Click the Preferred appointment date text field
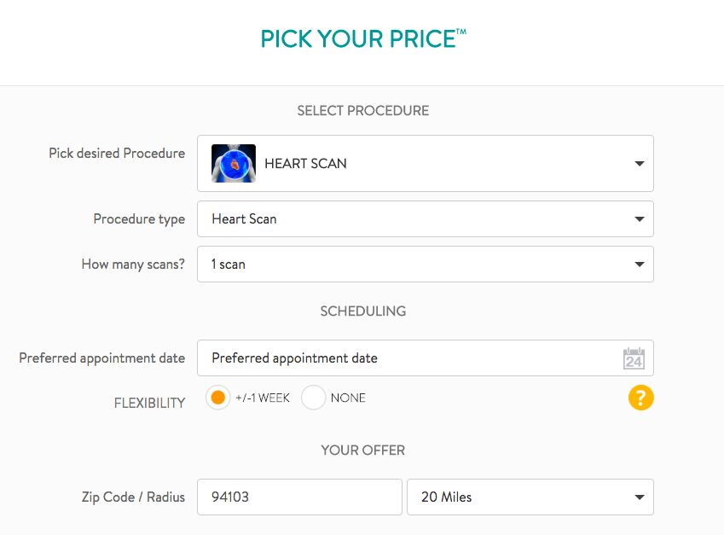Screen dimensions: 724x535 (x=409, y=358)
